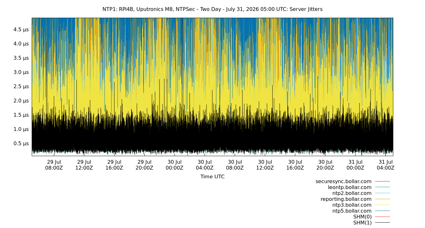Click yellow line sample for ntp3
The width and height of the screenshot is (425, 228).
coord(383,205)
